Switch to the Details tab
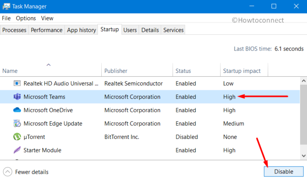Image resolution: width=307 pixels, height=182 pixels. click(x=150, y=30)
